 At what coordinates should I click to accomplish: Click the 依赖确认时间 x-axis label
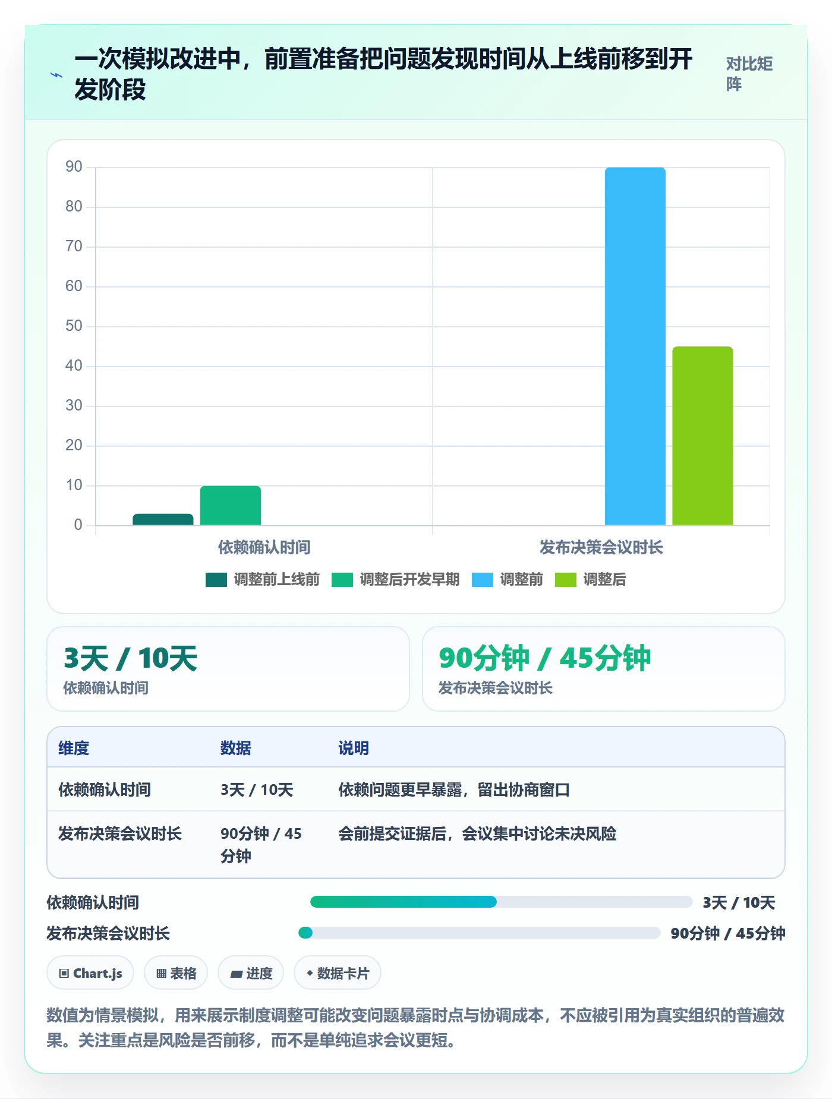pos(264,547)
